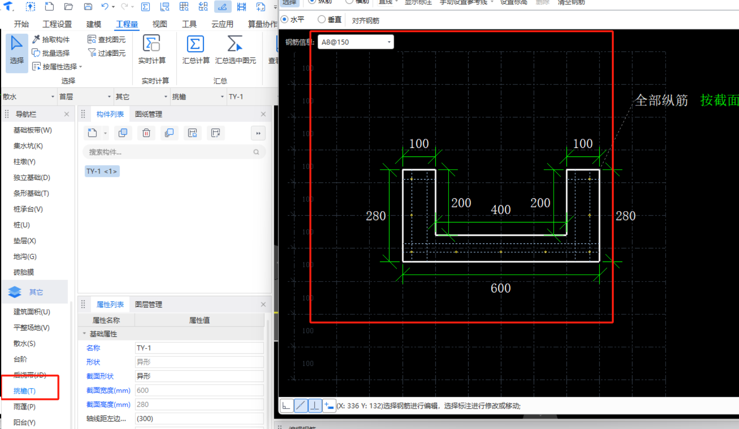
Task: Run 汇总计算 summary calculation
Action: [x=195, y=49]
